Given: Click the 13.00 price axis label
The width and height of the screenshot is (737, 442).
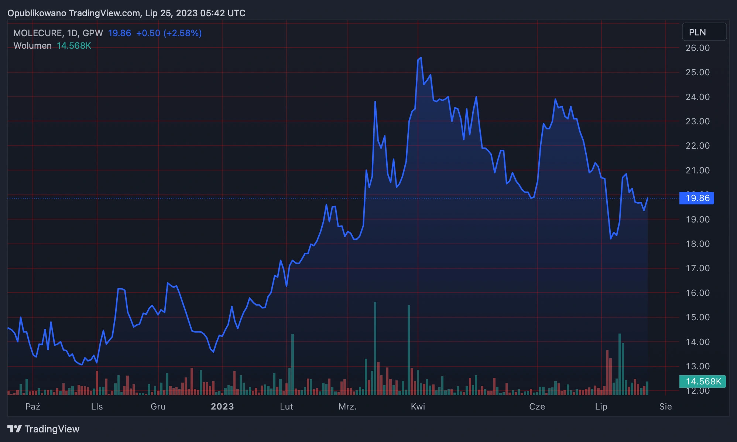Looking at the screenshot, I should coord(697,366).
